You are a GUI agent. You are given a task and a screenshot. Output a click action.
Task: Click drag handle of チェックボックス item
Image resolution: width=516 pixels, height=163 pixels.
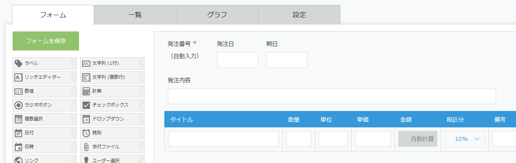[141, 105]
